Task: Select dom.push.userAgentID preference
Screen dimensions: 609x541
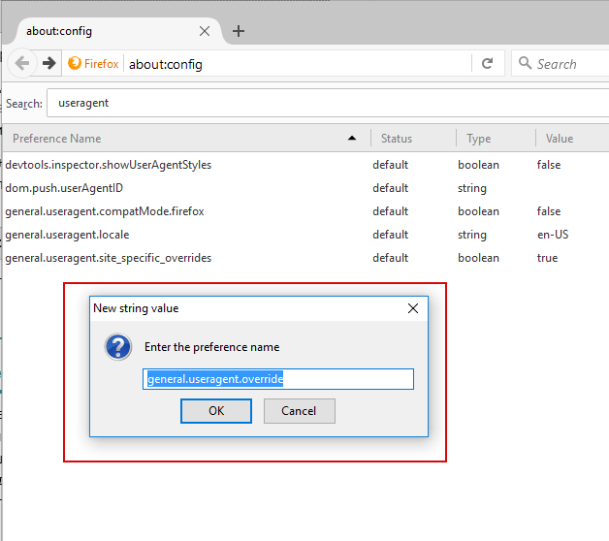Action: (306, 188)
